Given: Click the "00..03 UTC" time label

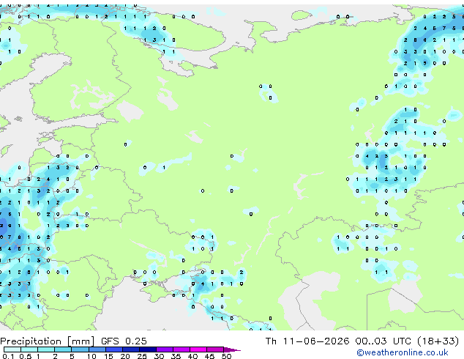Looking at the screenshot, I should pyautogui.click(x=383, y=341).
